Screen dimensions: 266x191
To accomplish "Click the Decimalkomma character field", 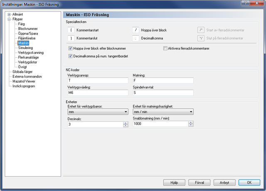I will click(x=136, y=38).
